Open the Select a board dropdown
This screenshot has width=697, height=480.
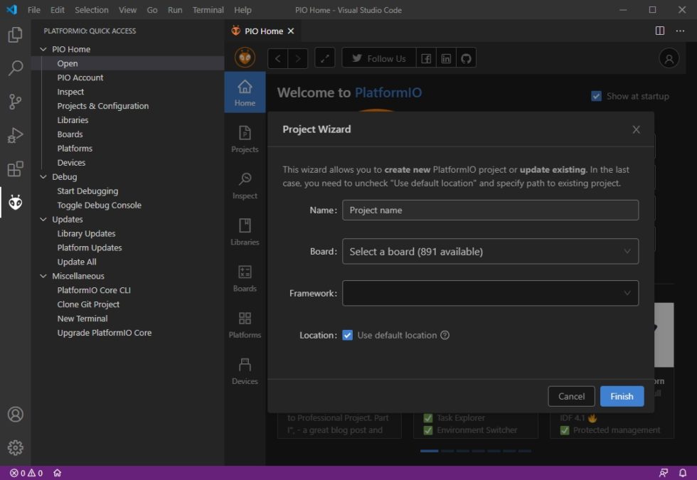point(490,251)
